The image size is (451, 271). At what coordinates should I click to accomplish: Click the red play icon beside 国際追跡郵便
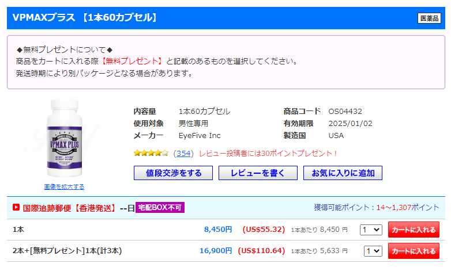coord(16,207)
